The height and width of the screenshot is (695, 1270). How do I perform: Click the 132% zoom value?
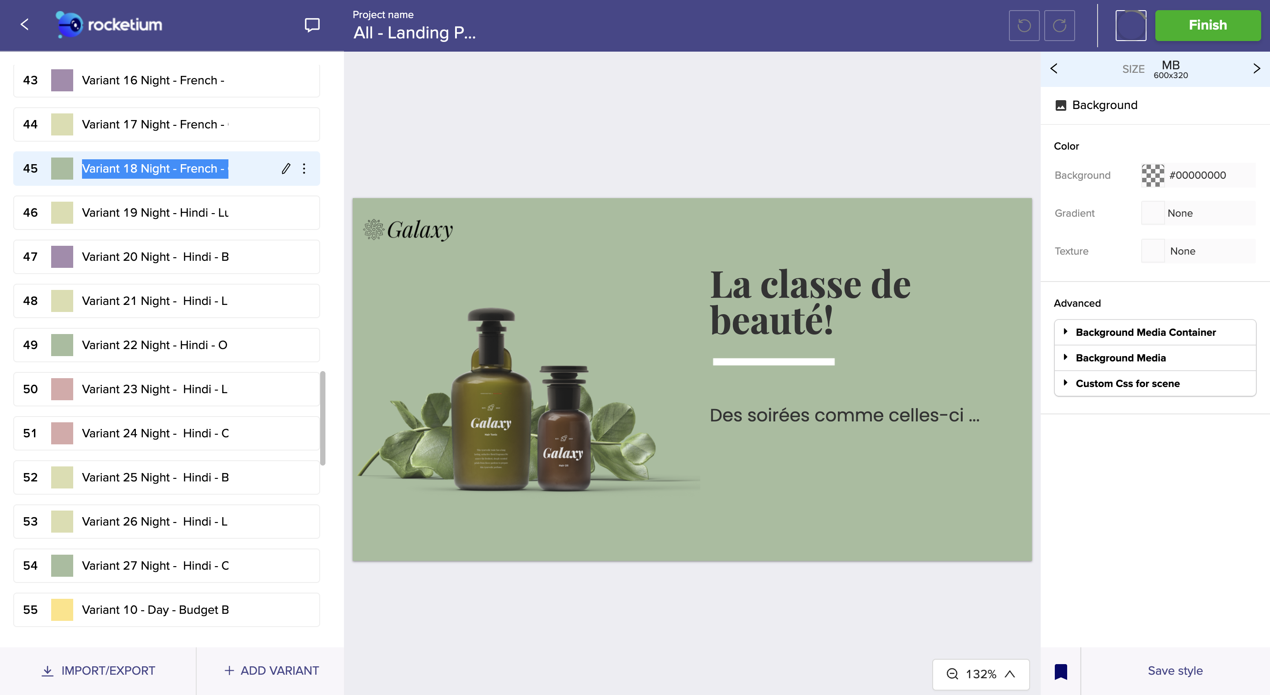[x=981, y=674]
